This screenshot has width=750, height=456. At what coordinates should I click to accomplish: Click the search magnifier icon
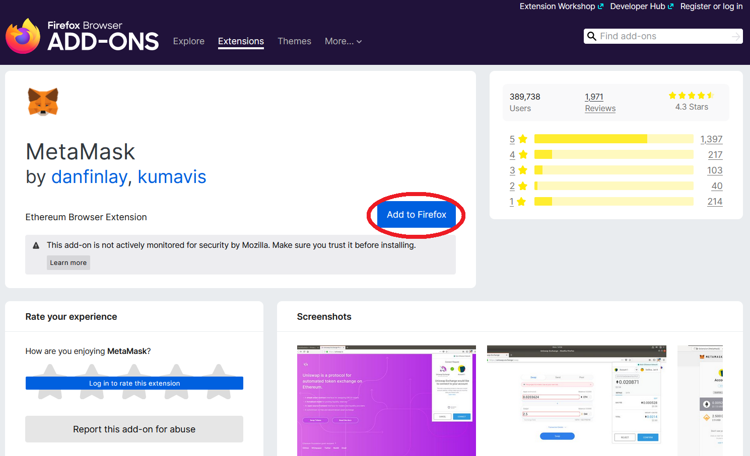click(x=592, y=36)
